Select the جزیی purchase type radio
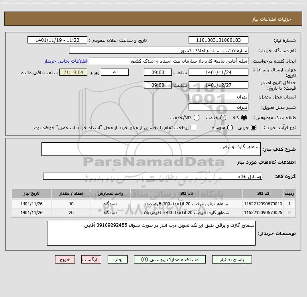Viewport: 307px width, 297px height. pos(254,128)
